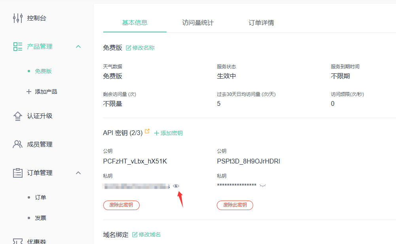Revoke the PSPt3D key with 废除此密钥
Viewport: 396px width, 244px height.
coord(235,205)
